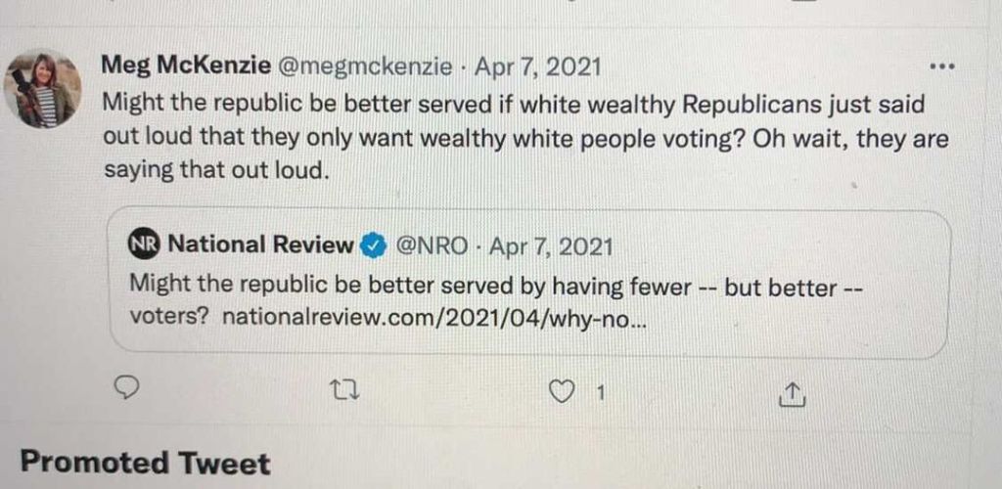Click the @megmckenzie handle
1002x489 pixels.
point(366,67)
